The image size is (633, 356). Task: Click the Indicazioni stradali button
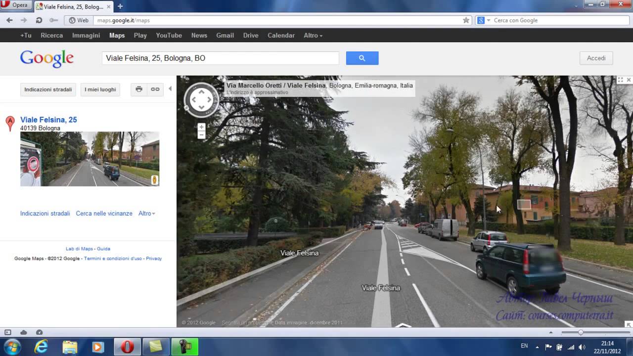(48, 89)
